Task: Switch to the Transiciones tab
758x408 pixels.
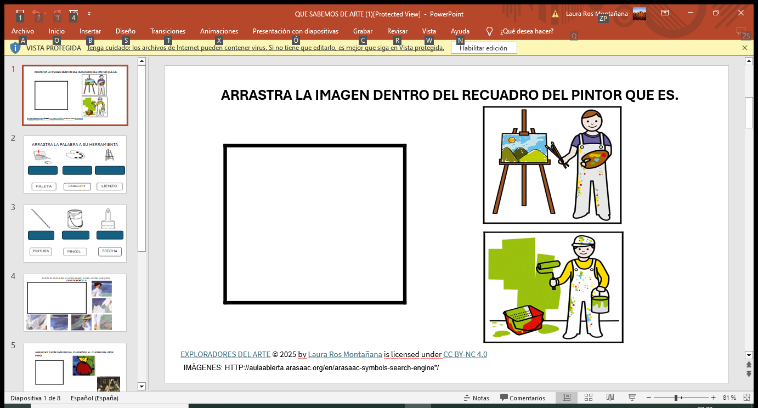Action: pos(168,31)
